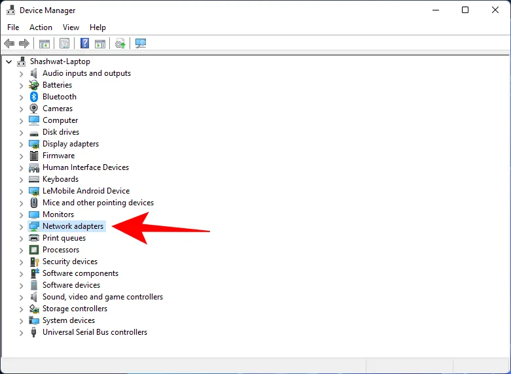
Task: Open the File menu
Action: (13, 27)
